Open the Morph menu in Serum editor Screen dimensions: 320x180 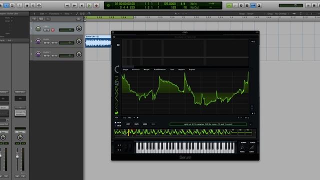click(x=146, y=69)
